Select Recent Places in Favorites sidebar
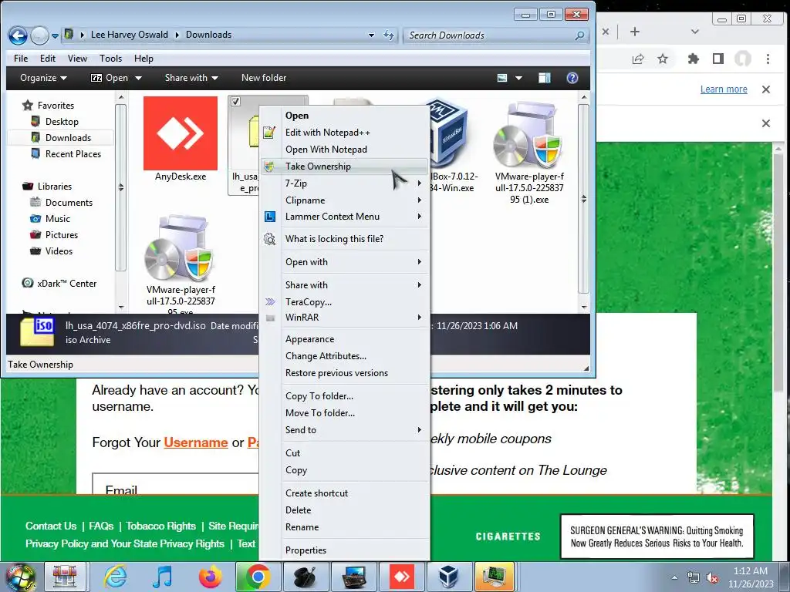The image size is (790, 592). [73, 154]
